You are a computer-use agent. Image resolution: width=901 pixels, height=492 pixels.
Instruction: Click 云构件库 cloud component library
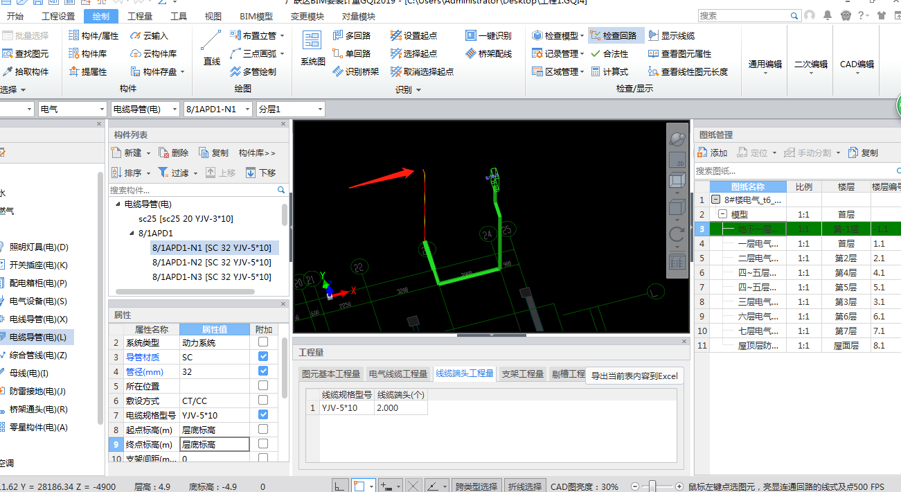point(153,53)
